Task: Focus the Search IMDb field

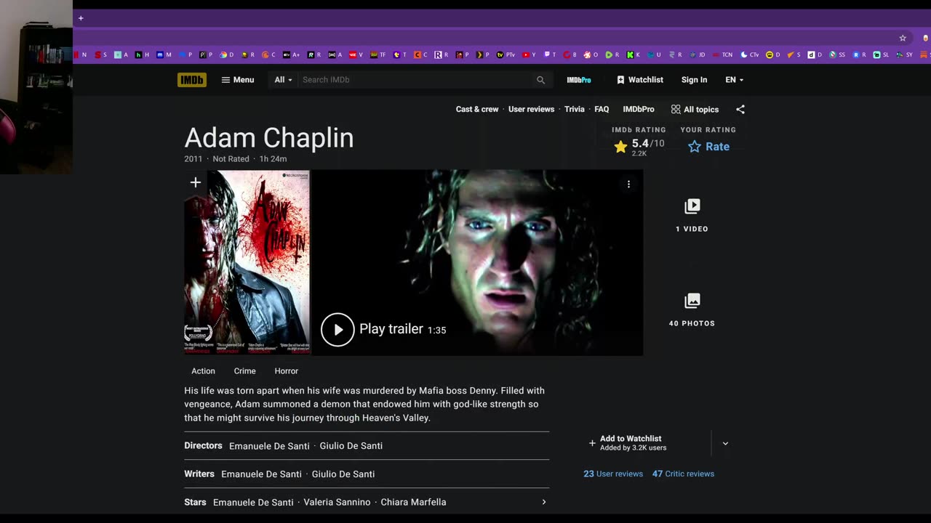Action: (417, 80)
